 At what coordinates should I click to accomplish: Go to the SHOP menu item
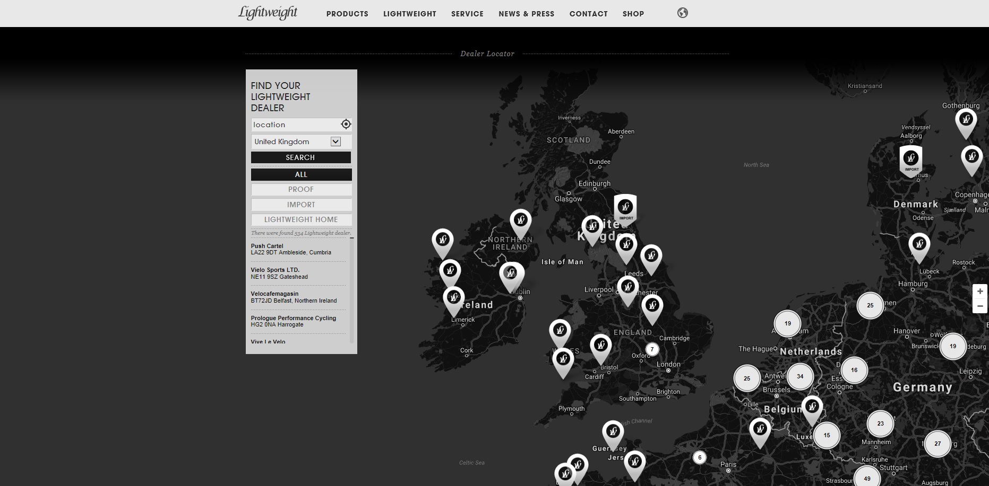pyautogui.click(x=633, y=14)
